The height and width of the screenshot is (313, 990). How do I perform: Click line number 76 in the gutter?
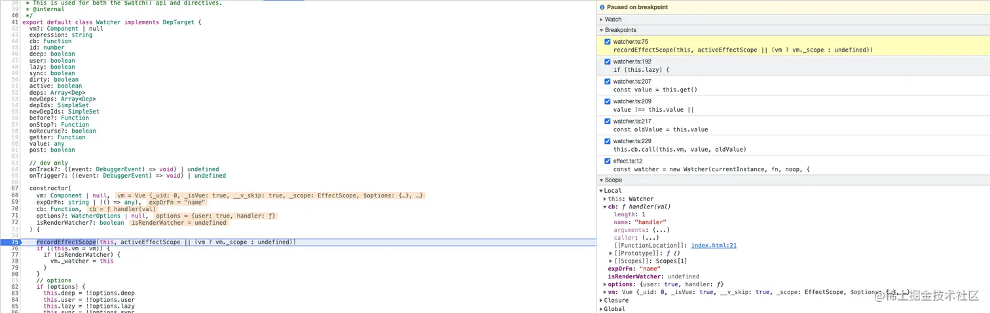(15, 248)
